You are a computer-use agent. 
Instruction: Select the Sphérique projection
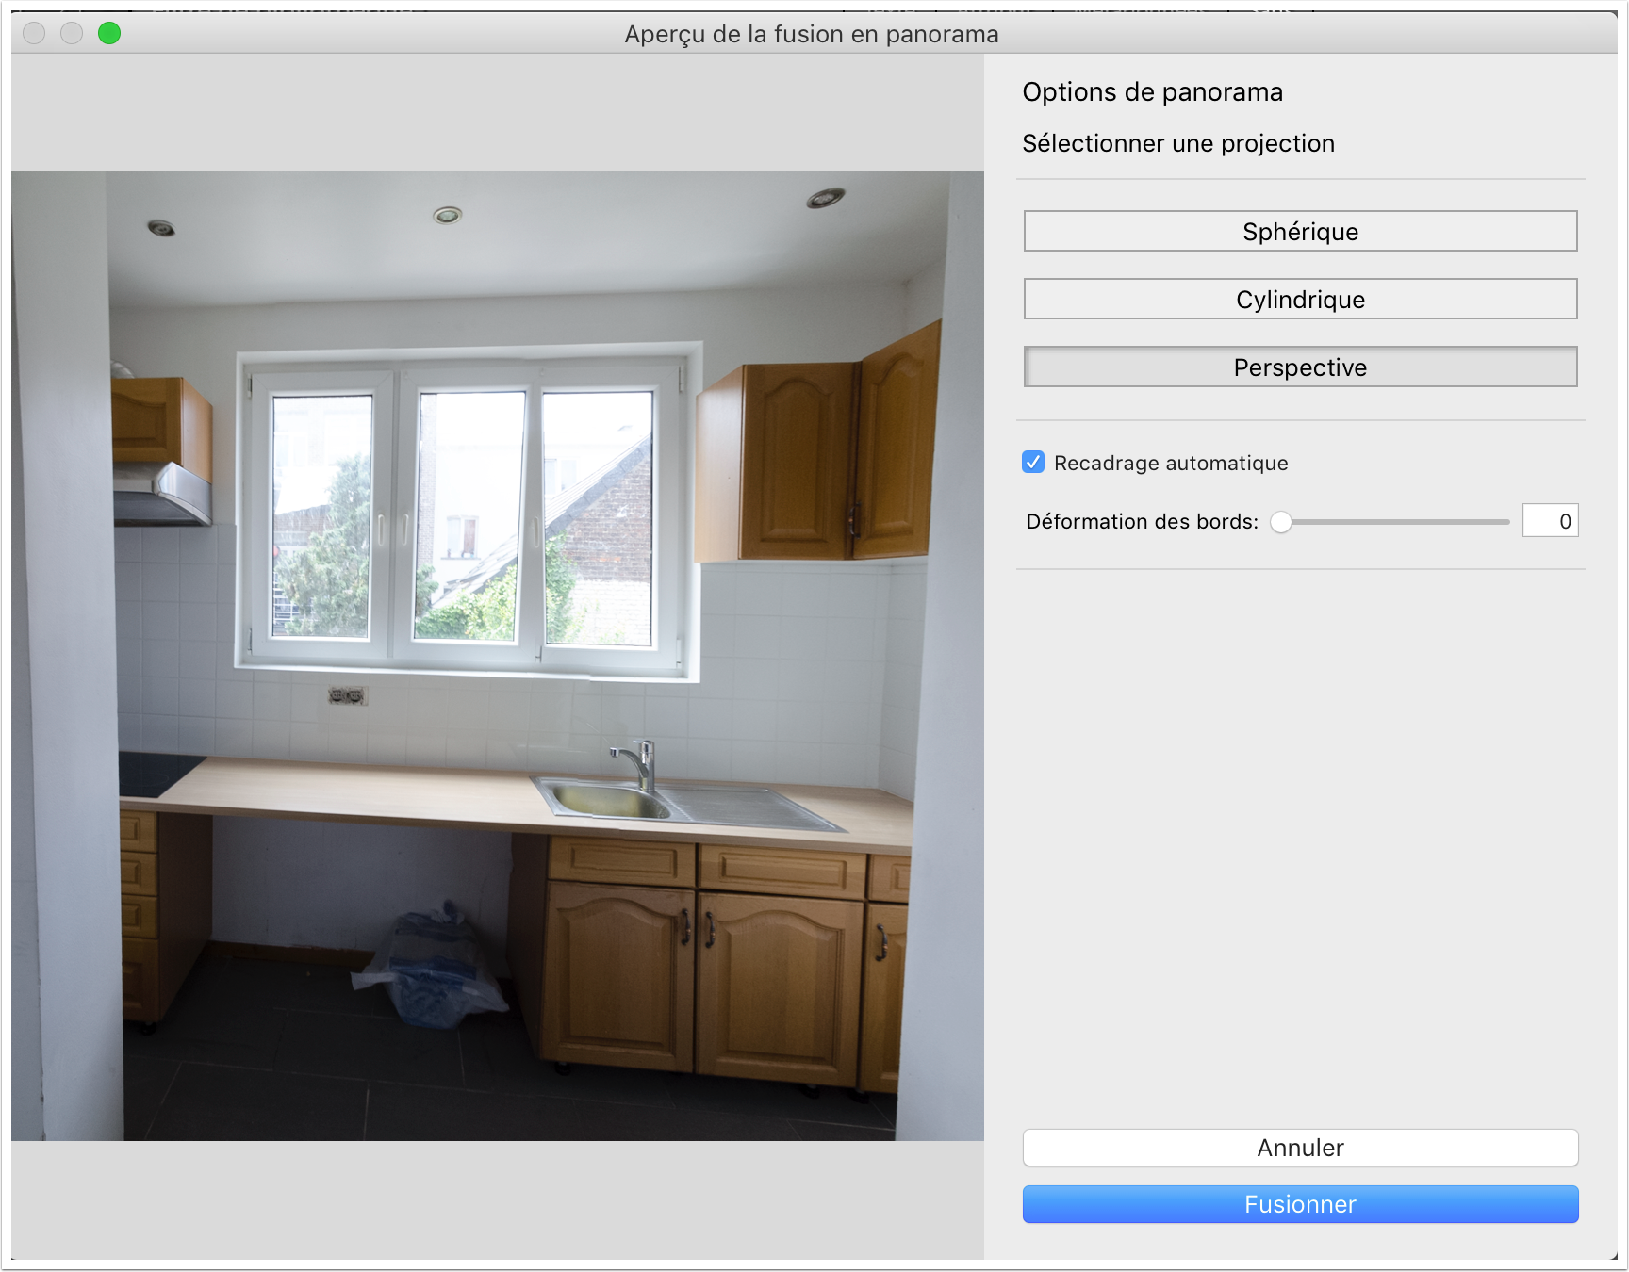pos(1300,232)
